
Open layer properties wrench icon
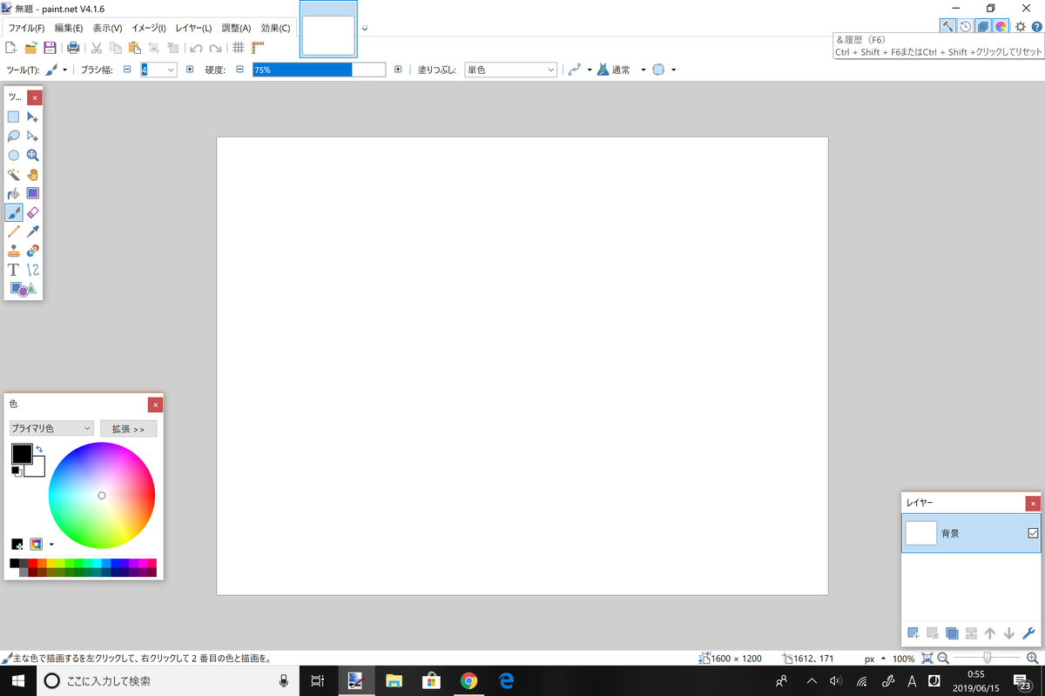1028,633
